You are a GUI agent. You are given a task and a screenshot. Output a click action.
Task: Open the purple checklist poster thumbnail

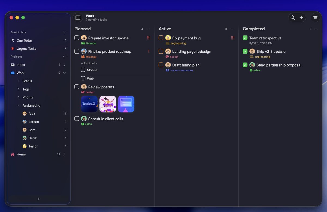(126, 104)
